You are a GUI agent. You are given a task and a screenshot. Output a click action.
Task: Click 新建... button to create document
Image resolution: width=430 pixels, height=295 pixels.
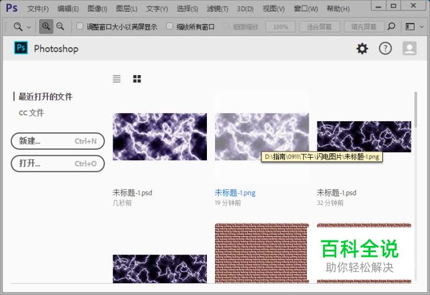coord(58,141)
